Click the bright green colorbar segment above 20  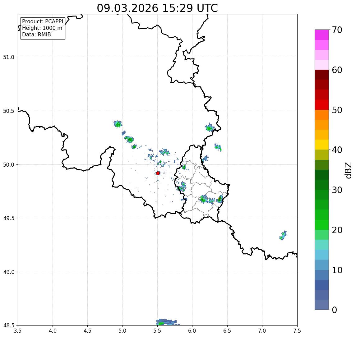pyautogui.click(x=322, y=225)
